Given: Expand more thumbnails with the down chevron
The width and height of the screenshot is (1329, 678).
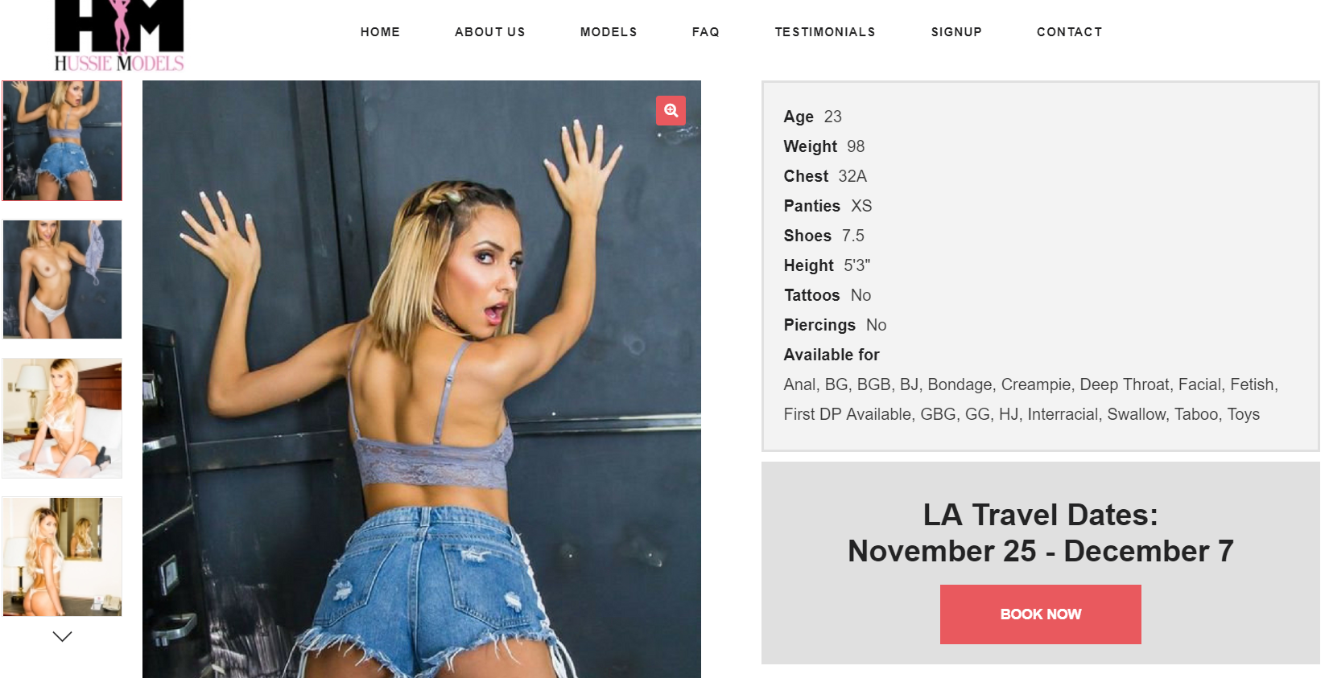Looking at the screenshot, I should pyautogui.click(x=62, y=636).
